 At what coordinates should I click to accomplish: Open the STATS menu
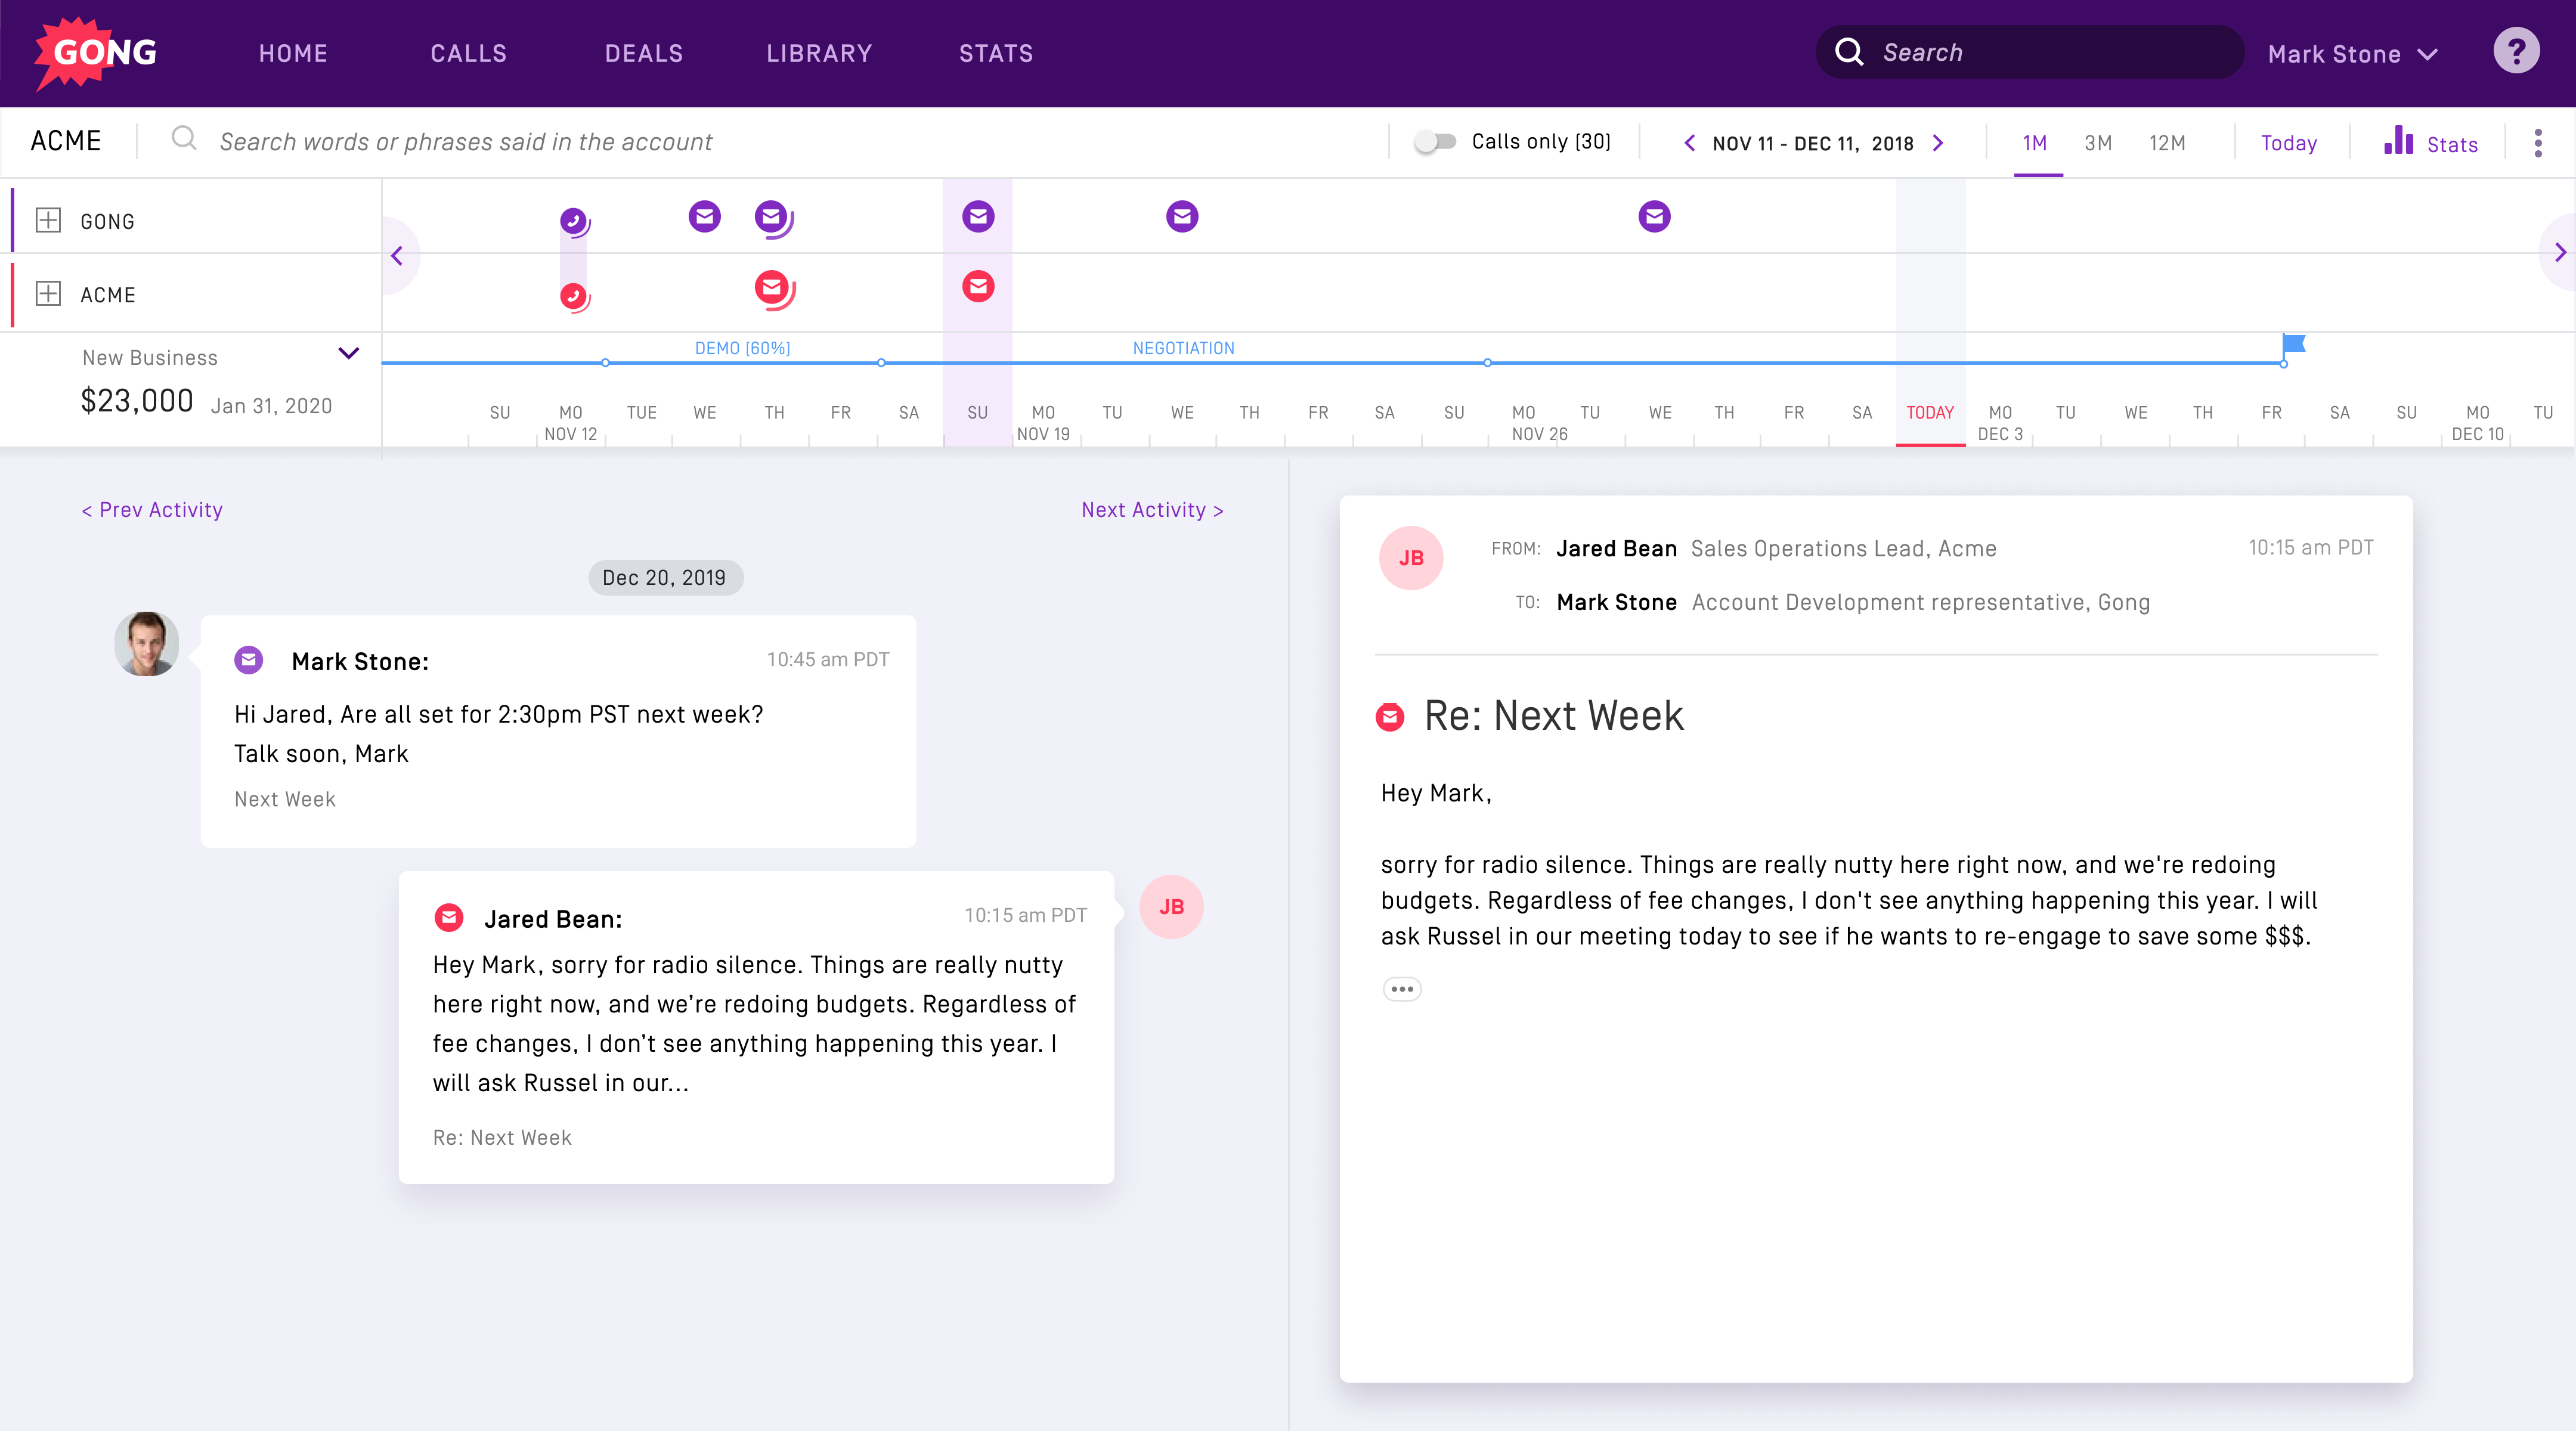[996, 54]
